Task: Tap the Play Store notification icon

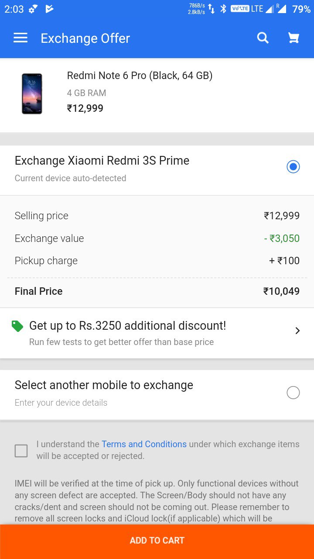Action: [49, 9]
